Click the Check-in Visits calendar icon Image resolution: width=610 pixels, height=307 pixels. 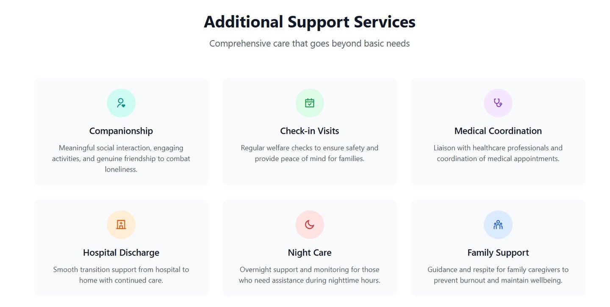[310, 103]
